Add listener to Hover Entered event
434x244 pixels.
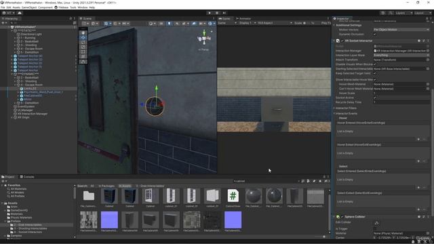tap(418, 140)
